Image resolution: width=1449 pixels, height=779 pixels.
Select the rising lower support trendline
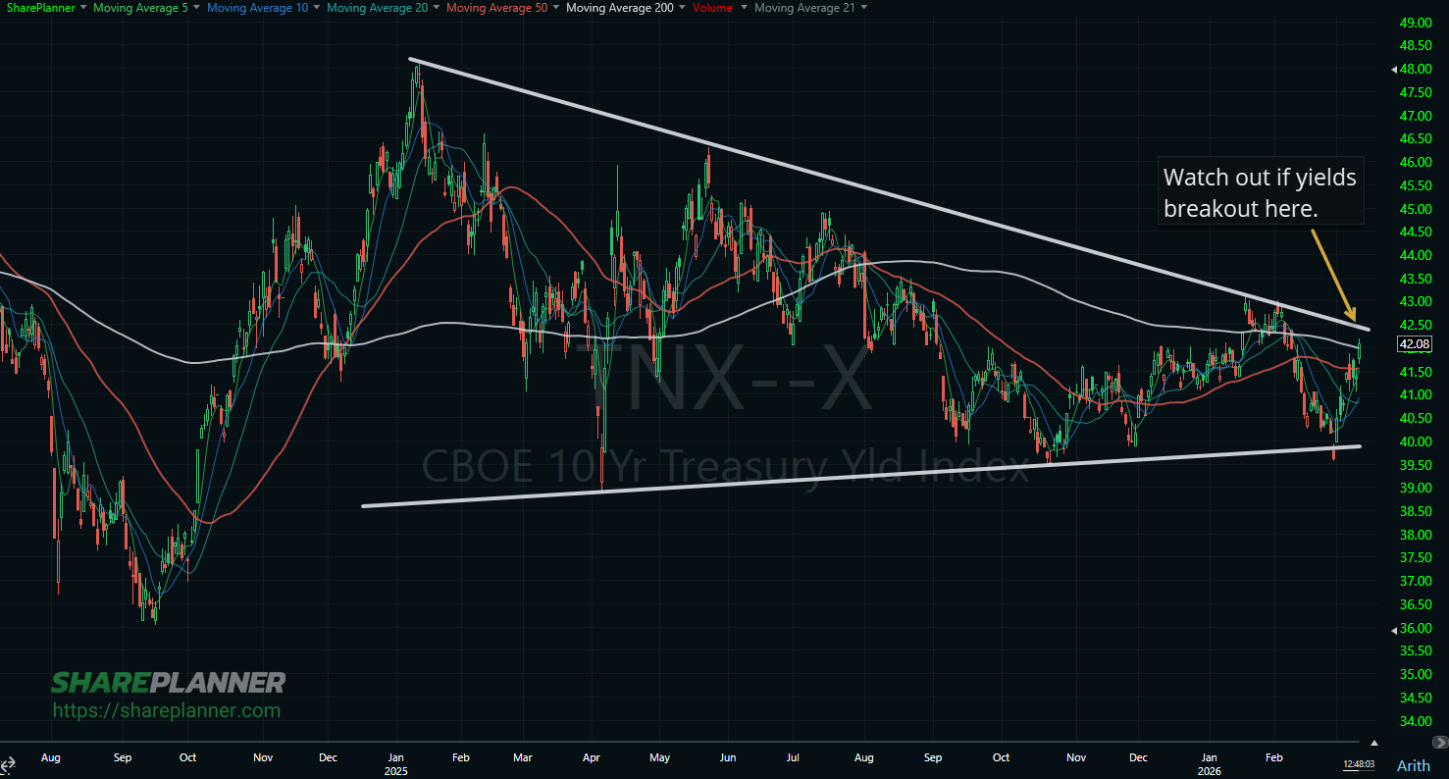click(x=861, y=476)
